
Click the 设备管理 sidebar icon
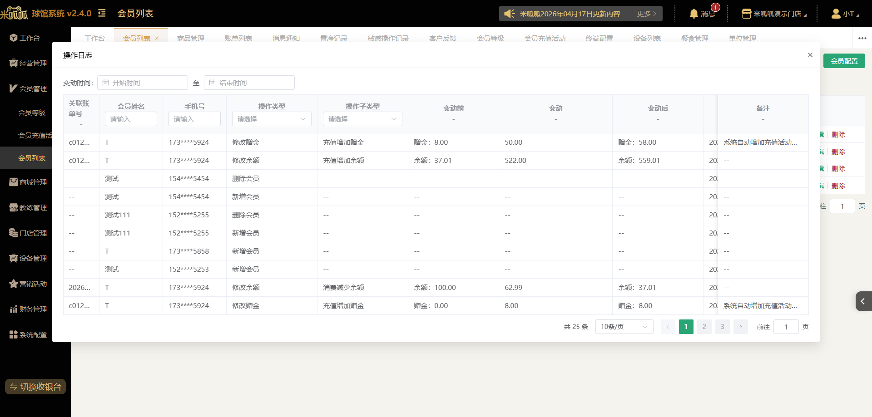[13, 258]
